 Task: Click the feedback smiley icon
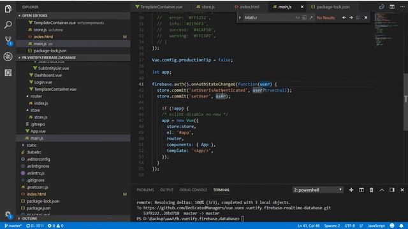(392, 226)
